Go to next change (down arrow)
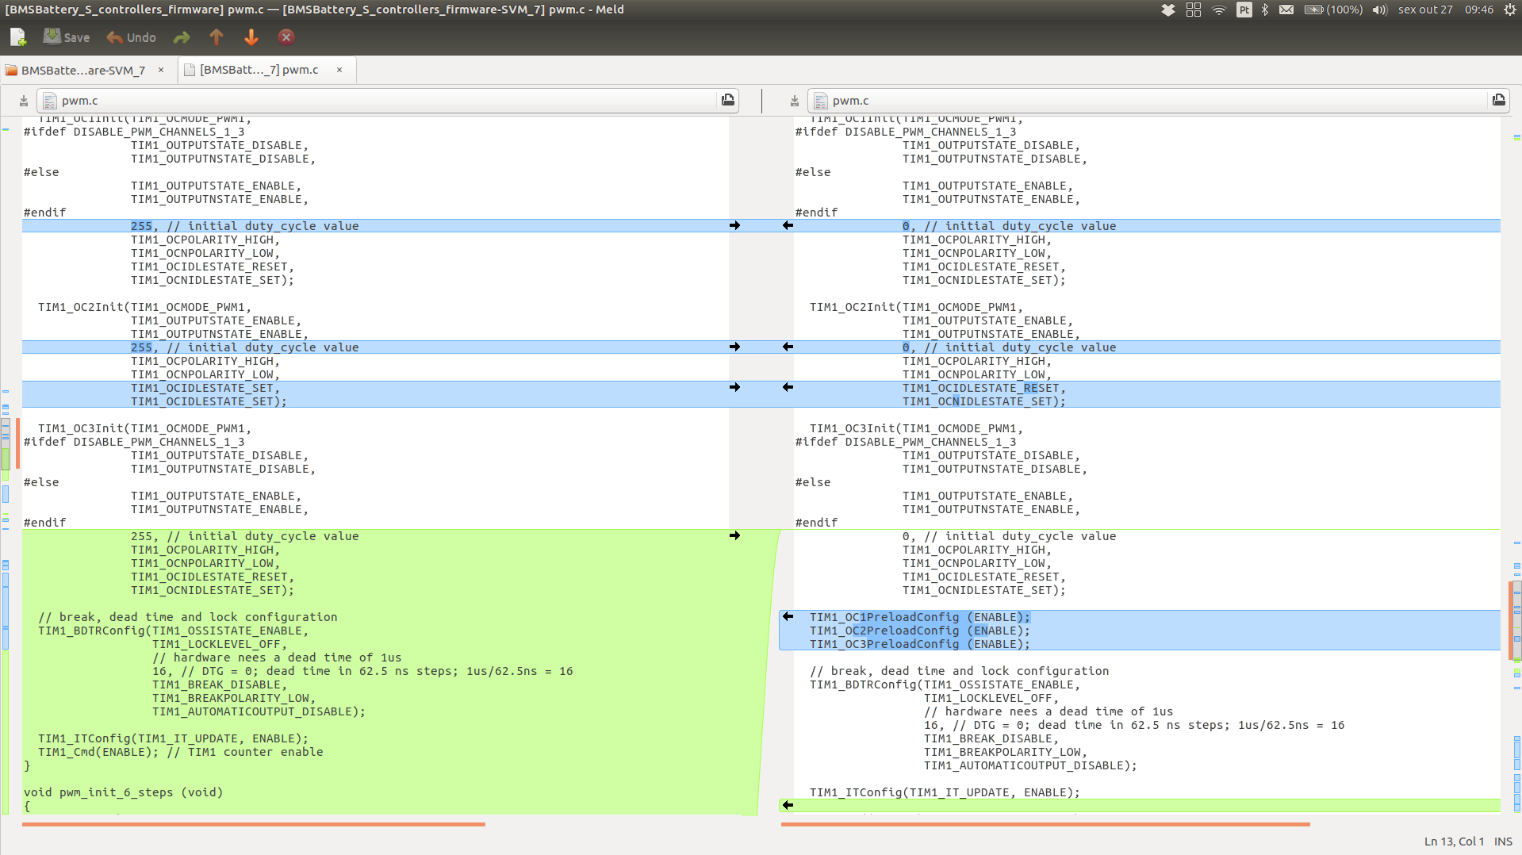The width and height of the screenshot is (1522, 855). (251, 37)
